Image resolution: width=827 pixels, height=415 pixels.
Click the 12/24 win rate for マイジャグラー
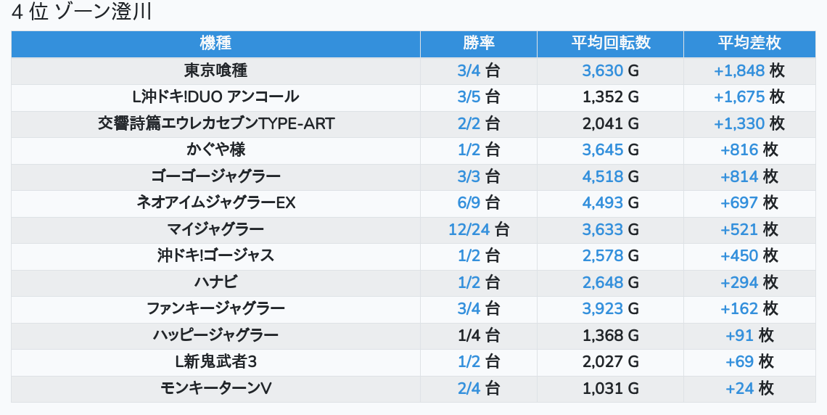pos(469,230)
